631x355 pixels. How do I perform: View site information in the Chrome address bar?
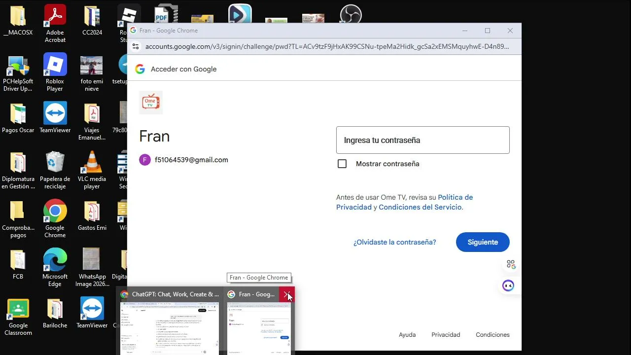(135, 46)
